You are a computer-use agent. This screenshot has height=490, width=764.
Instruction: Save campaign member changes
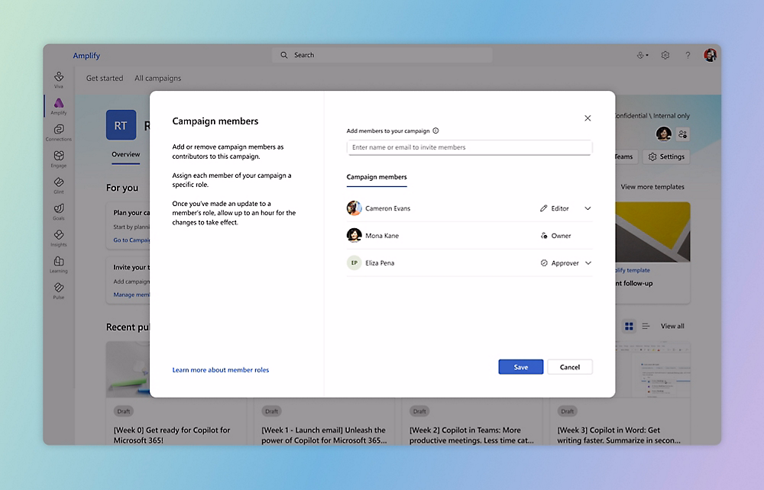521,367
